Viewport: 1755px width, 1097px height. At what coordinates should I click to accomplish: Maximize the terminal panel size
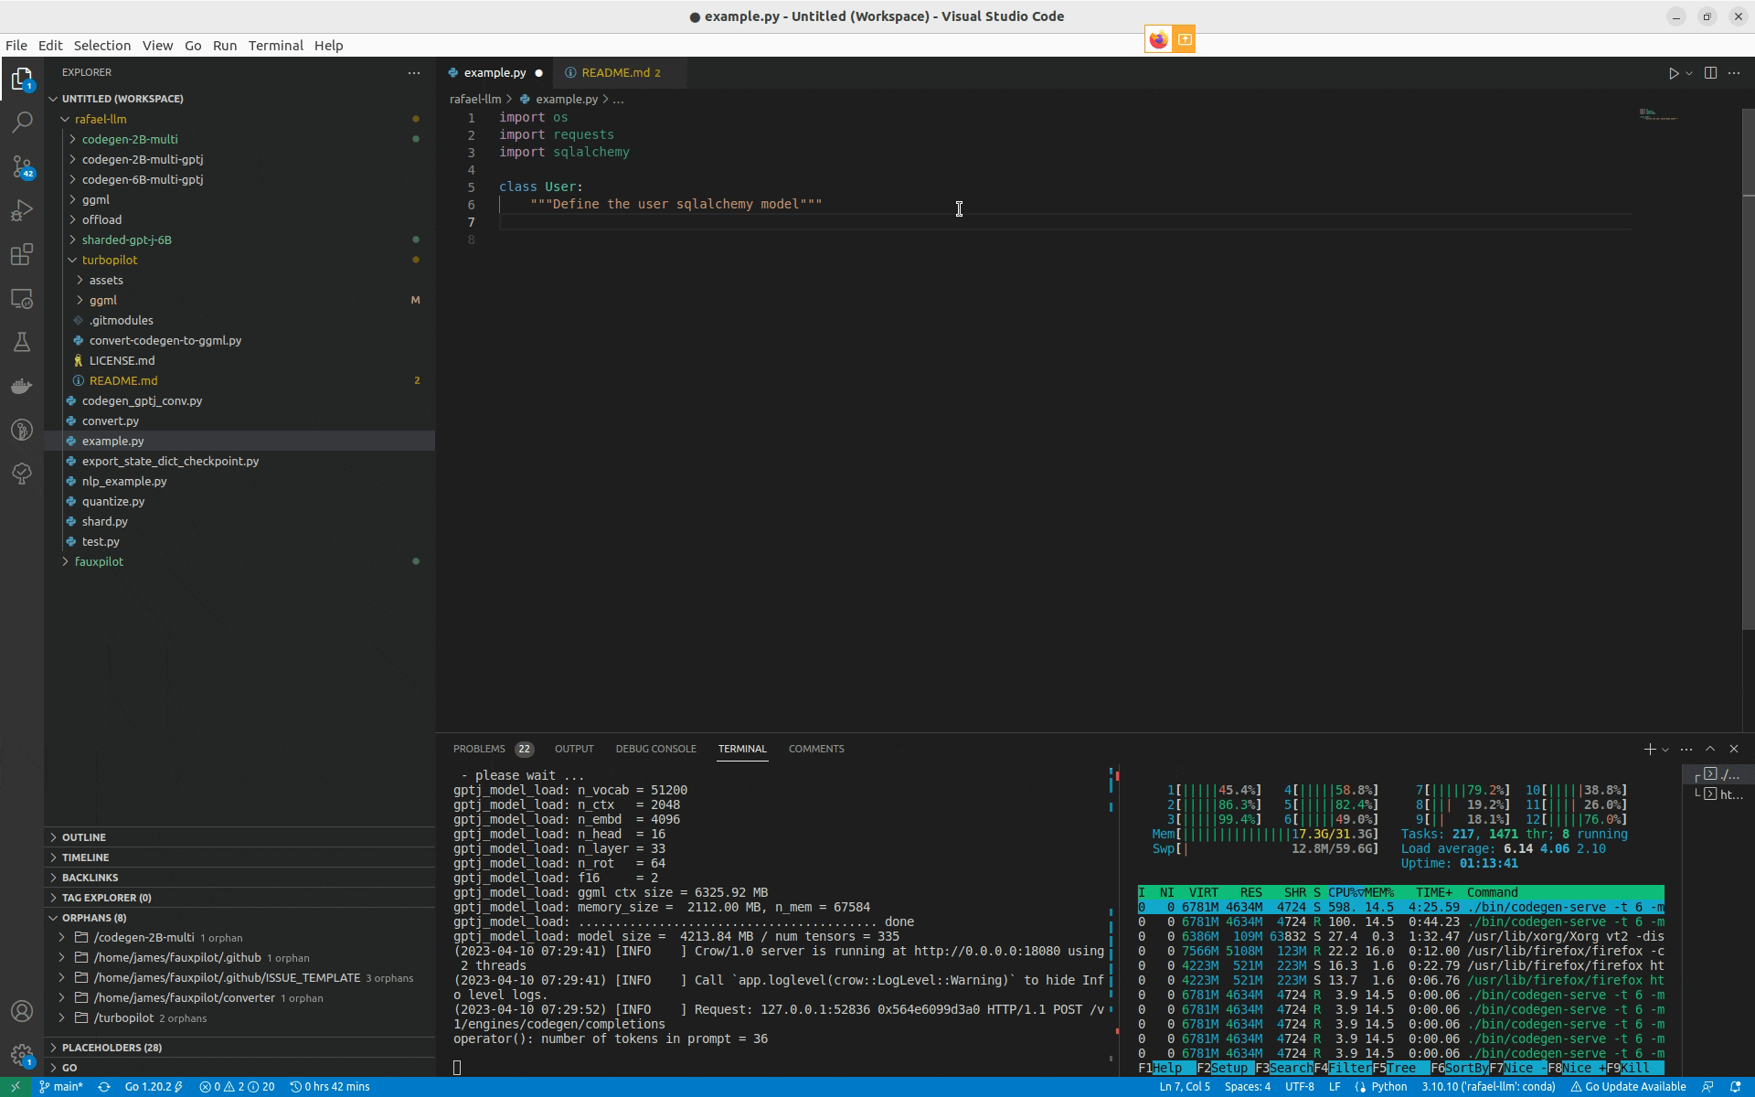(x=1710, y=749)
